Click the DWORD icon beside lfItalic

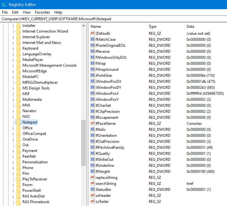(93, 129)
